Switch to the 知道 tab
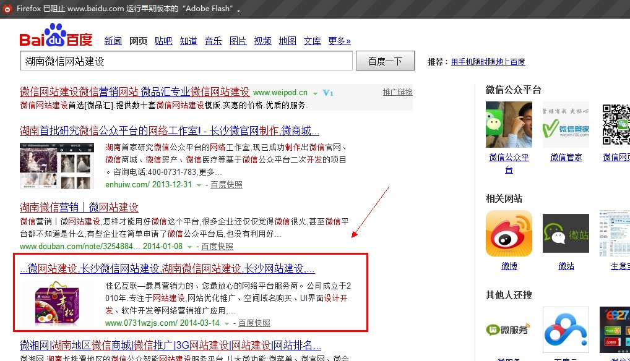This screenshot has width=630, height=361. (188, 41)
